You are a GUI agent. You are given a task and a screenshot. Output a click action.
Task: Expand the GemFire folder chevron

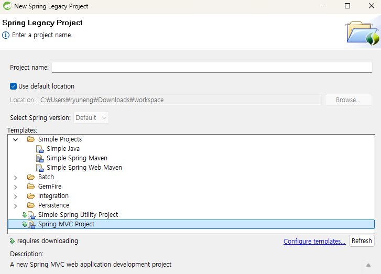[16, 187]
